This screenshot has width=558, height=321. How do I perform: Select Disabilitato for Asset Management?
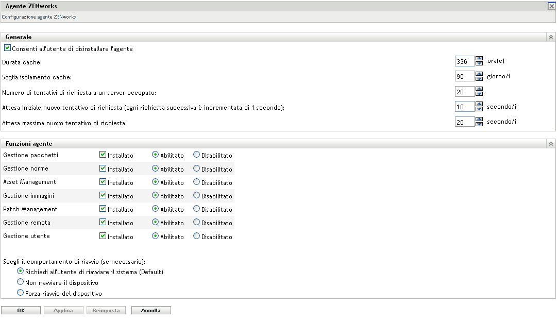pyautogui.click(x=196, y=182)
